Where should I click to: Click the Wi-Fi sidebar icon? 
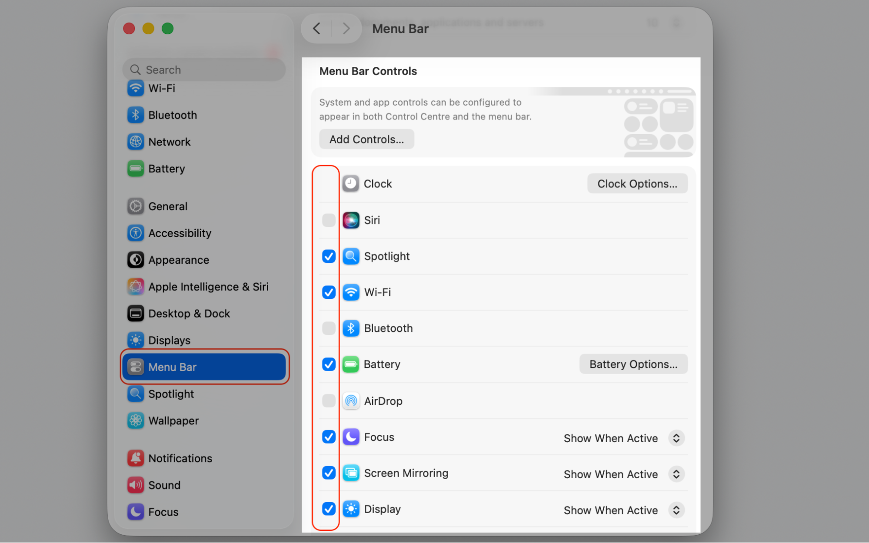(136, 88)
